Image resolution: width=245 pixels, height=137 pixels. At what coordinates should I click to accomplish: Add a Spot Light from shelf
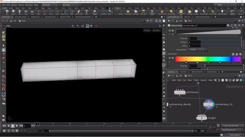click(136, 12)
